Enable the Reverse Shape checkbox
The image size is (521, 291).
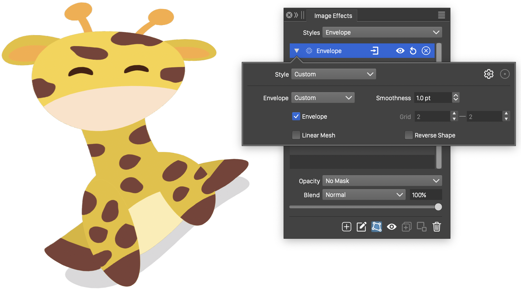click(409, 135)
